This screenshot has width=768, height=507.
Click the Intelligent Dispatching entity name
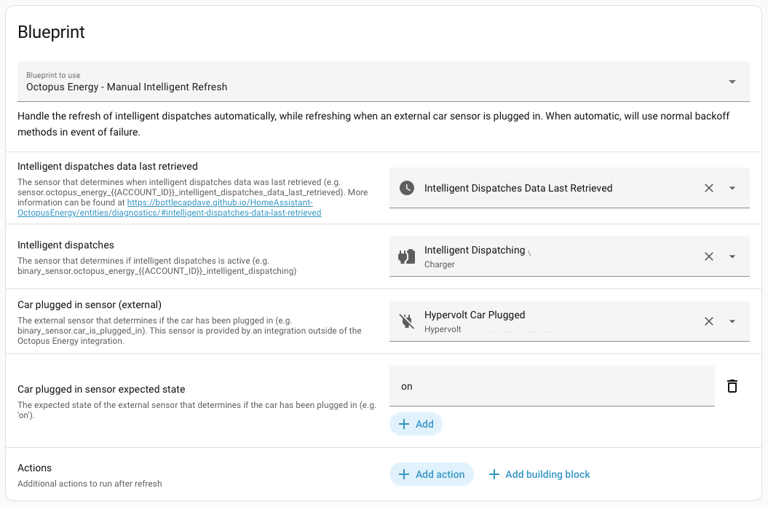point(475,251)
